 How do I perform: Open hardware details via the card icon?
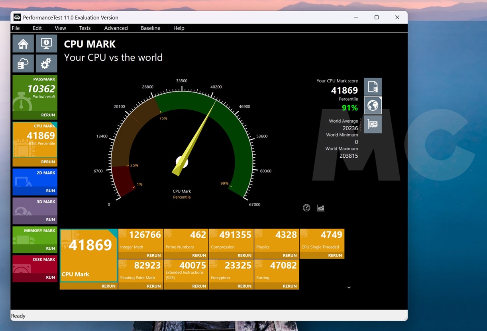tap(373, 124)
